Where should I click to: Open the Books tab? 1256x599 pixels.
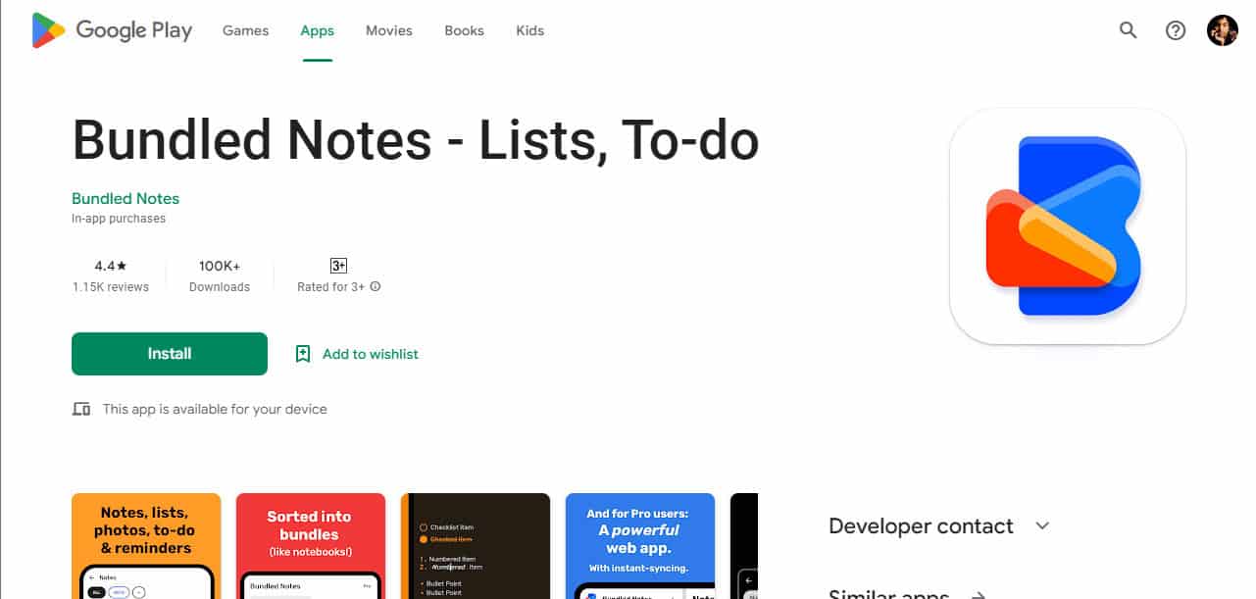point(464,30)
